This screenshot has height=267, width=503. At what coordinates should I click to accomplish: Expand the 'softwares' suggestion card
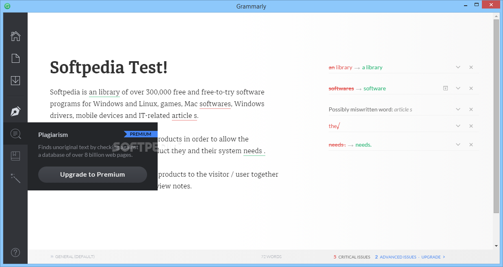point(458,88)
